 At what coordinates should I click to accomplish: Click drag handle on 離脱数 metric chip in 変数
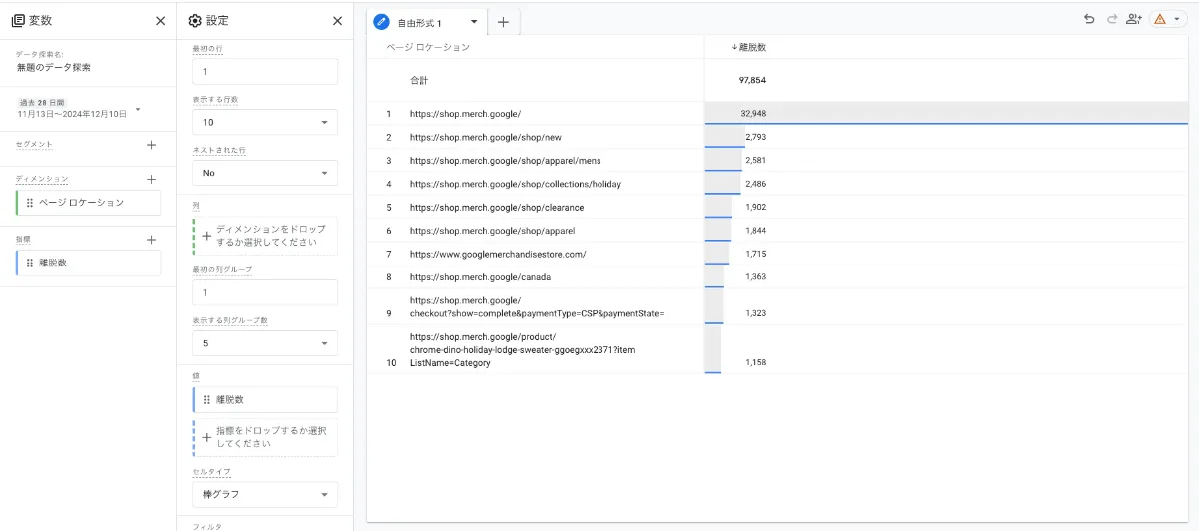[x=30, y=263]
